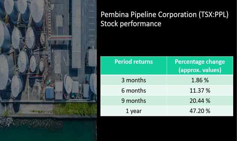Select the 1 year table cell
The height and width of the screenshot is (141, 237).
[x=134, y=111]
